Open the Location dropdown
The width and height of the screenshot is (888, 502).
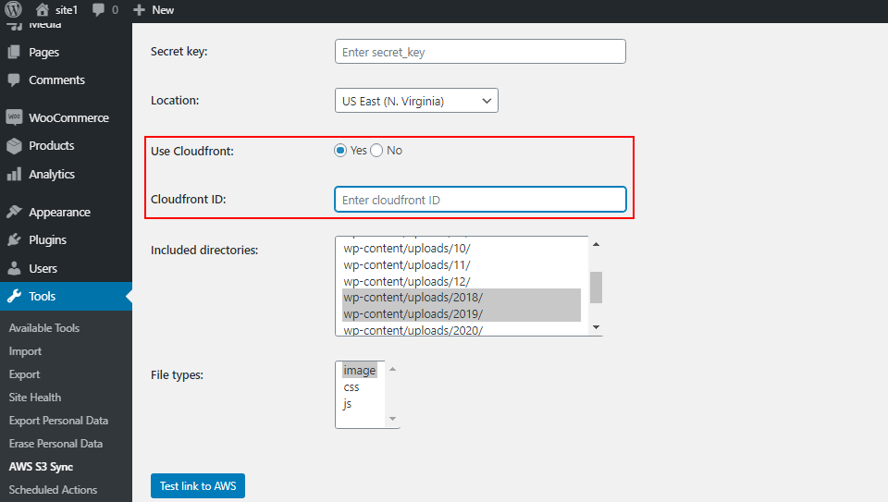click(x=416, y=101)
